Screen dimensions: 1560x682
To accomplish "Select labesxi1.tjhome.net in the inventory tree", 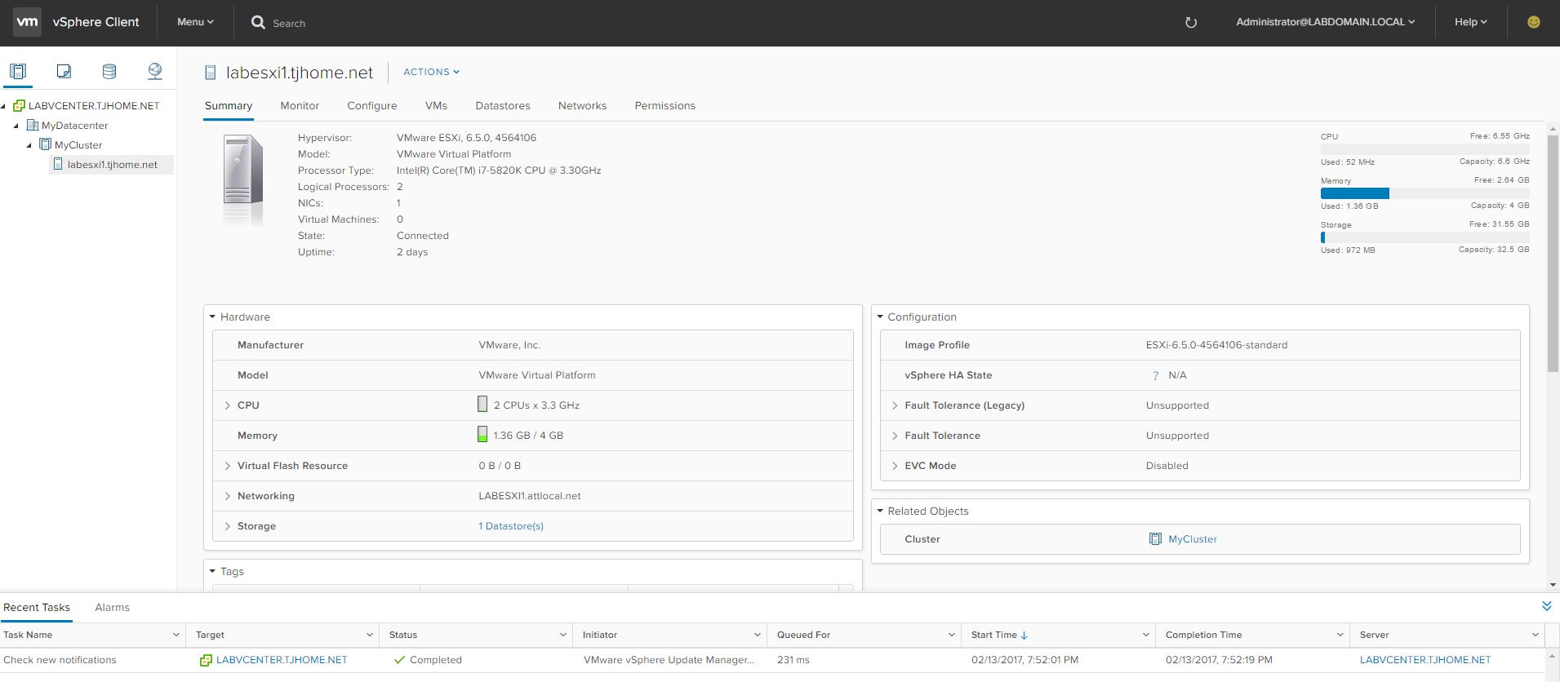I will (x=113, y=165).
